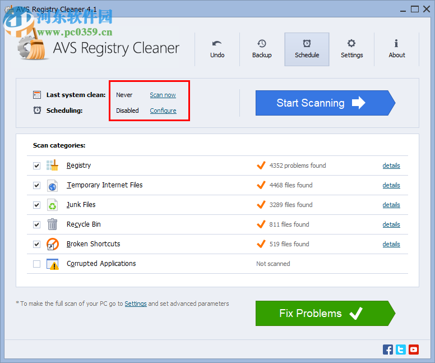The image size is (435, 363).
Task: Click the calendar icon beside Last system clean
Action: (x=37, y=95)
